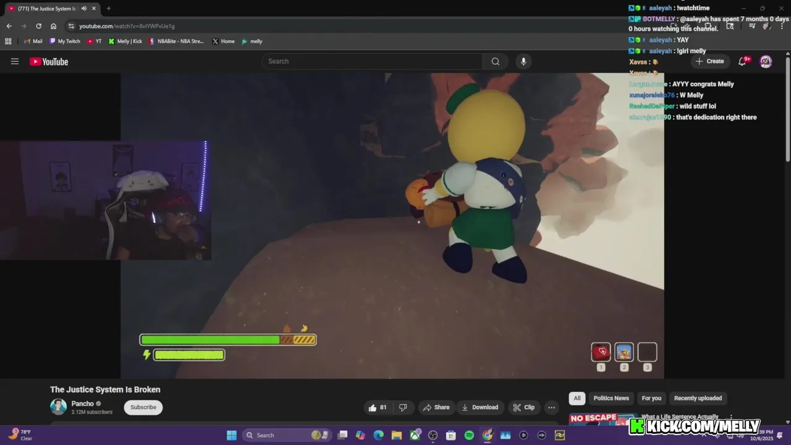
Task: Open the YT bookmark
Action: 95,41
